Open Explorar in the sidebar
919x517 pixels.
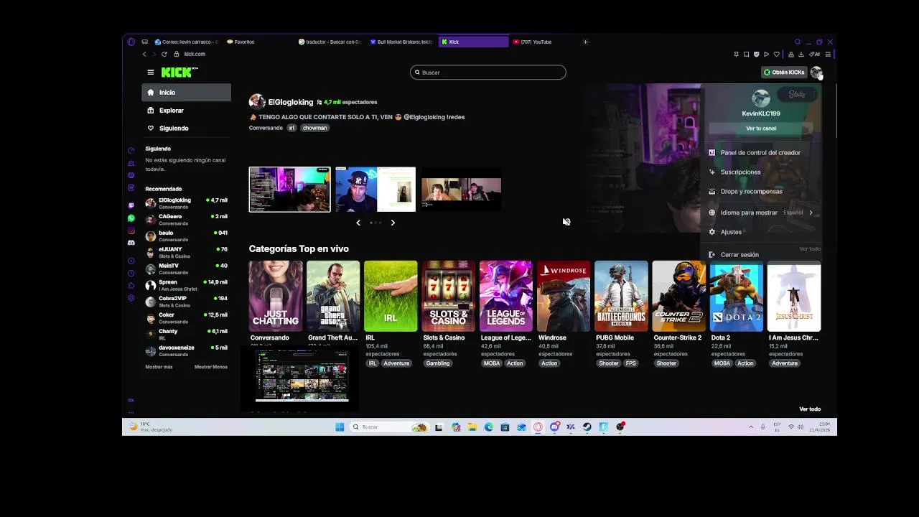pyautogui.click(x=186, y=111)
